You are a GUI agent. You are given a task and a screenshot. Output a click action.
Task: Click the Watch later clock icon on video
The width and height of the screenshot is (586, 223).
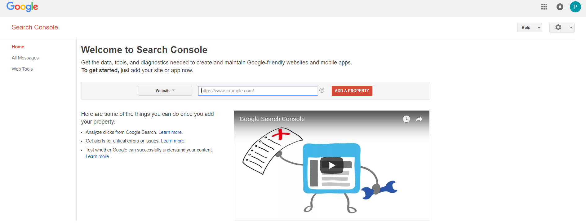[406, 119]
